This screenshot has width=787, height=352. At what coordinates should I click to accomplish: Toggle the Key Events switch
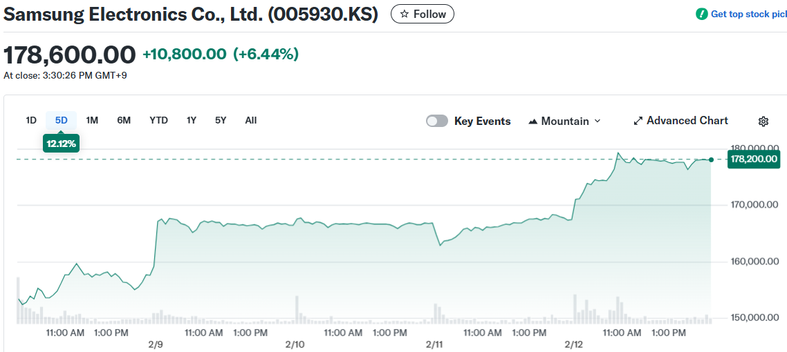pyautogui.click(x=437, y=121)
